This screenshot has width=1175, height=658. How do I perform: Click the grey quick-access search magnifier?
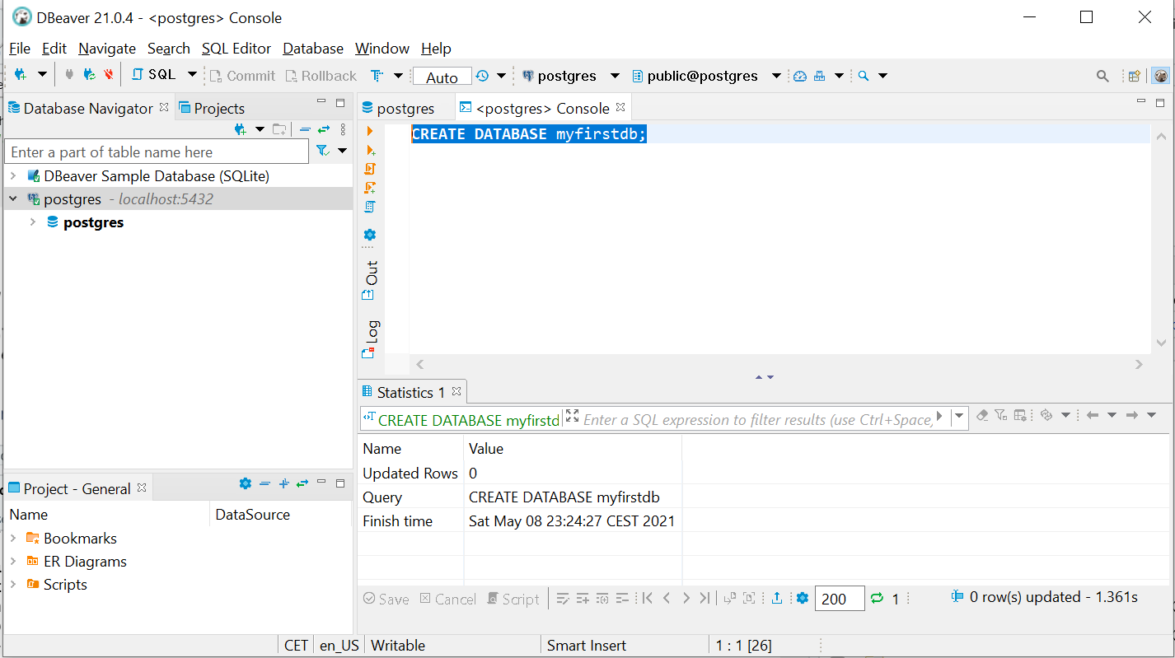tap(1102, 76)
